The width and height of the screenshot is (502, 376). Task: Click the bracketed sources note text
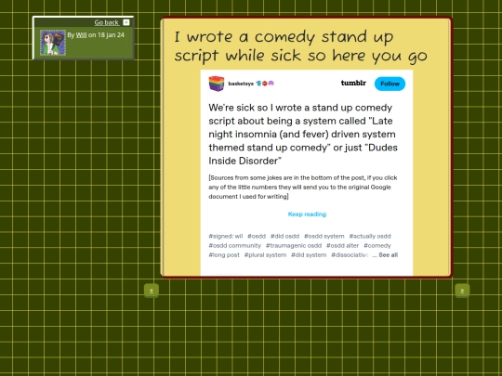303,187
